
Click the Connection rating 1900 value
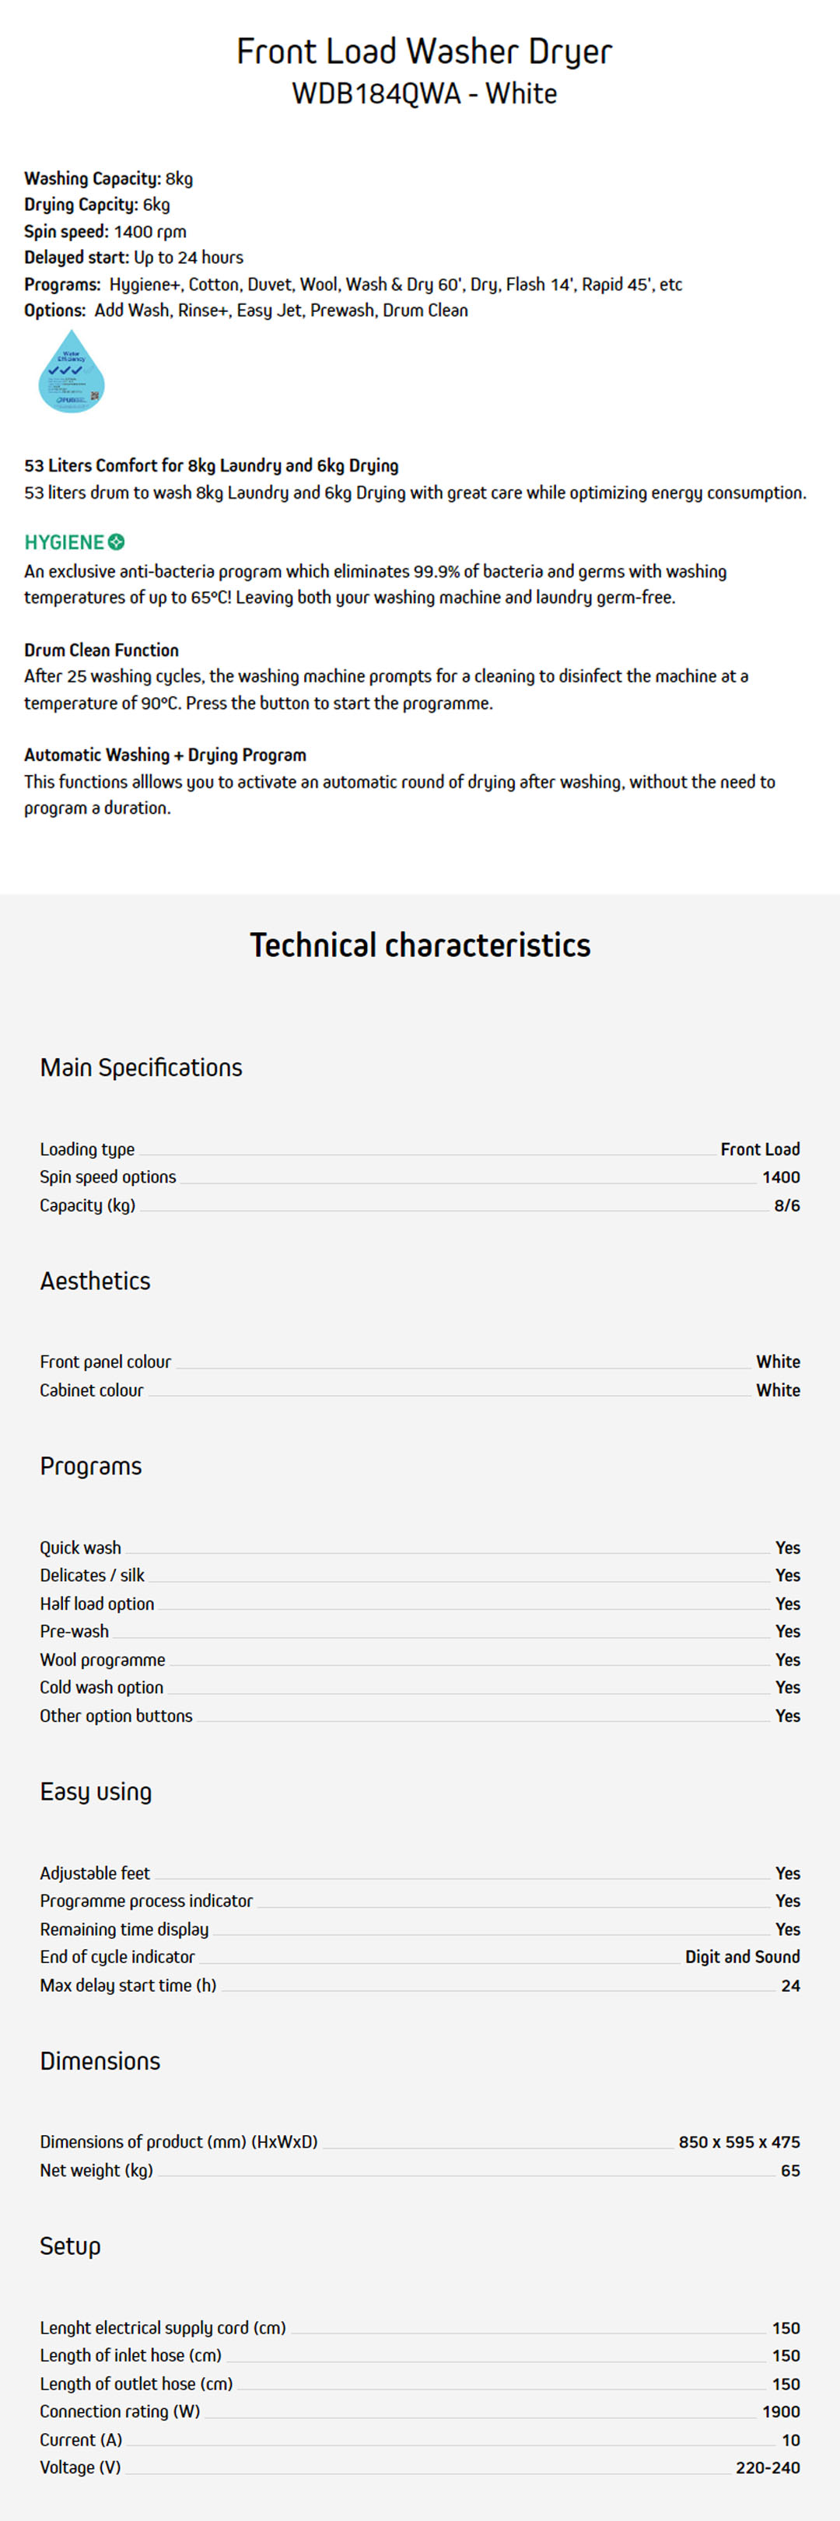(780, 2411)
